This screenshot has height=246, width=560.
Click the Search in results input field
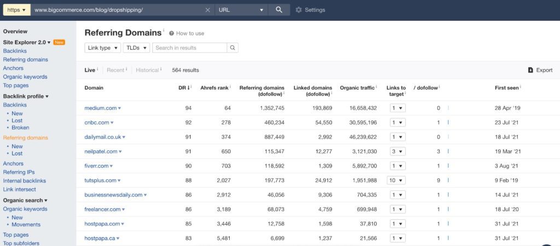point(190,47)
